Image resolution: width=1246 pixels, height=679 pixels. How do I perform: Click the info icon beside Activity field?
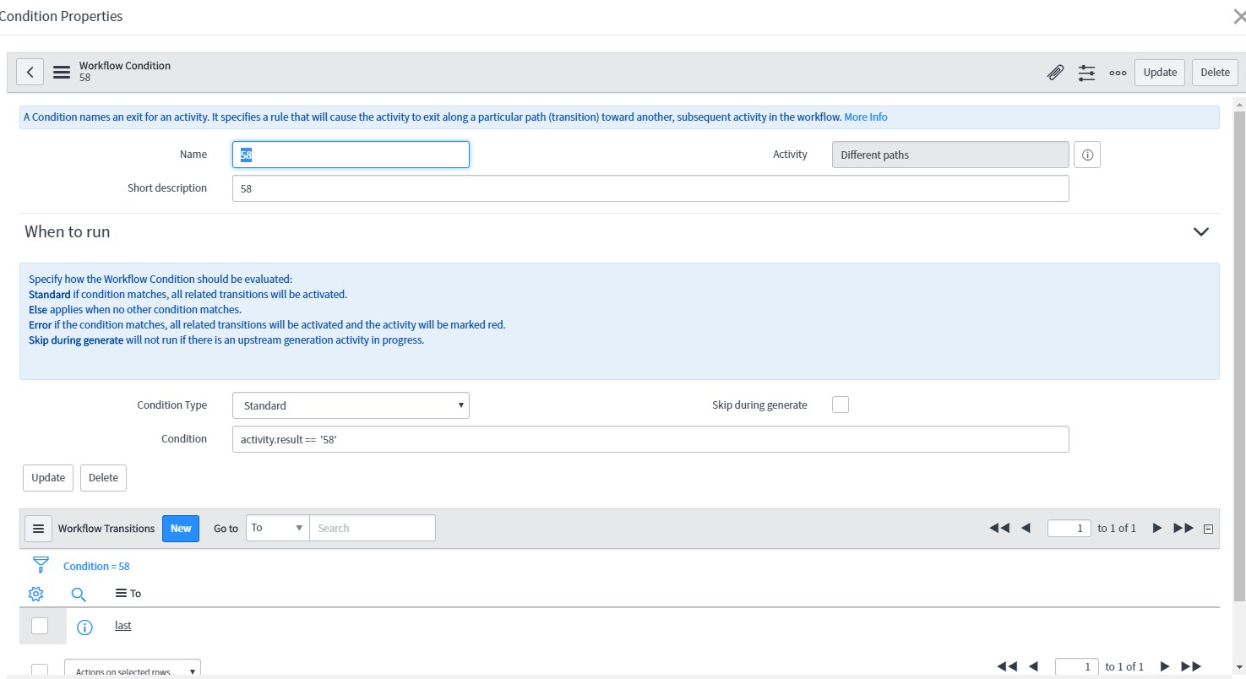pos(1087,155)
